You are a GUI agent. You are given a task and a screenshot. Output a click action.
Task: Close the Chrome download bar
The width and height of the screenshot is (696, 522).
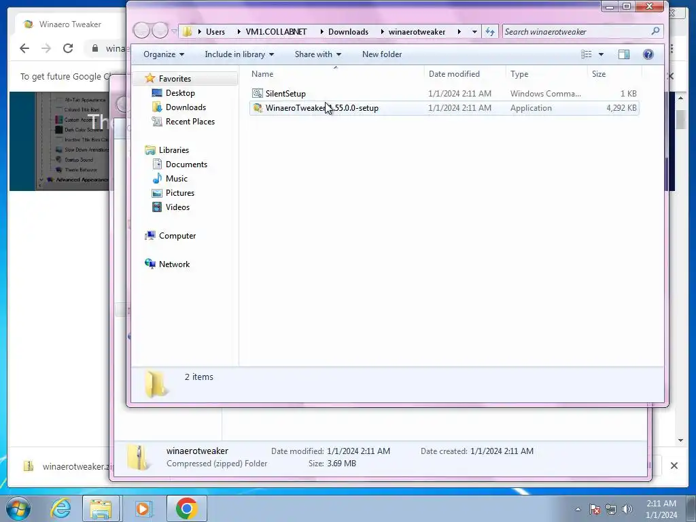click(x=674, y=466)
